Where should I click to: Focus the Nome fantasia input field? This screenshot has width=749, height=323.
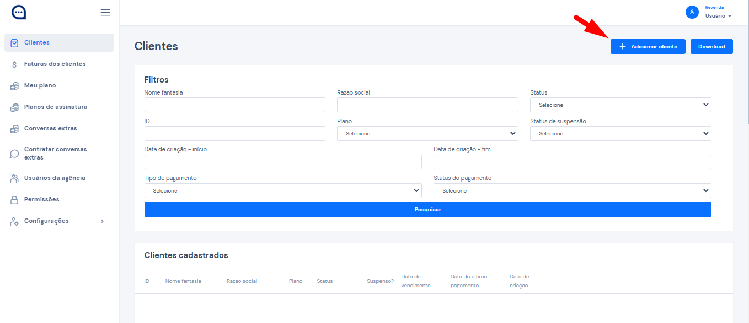pos(234,105)
